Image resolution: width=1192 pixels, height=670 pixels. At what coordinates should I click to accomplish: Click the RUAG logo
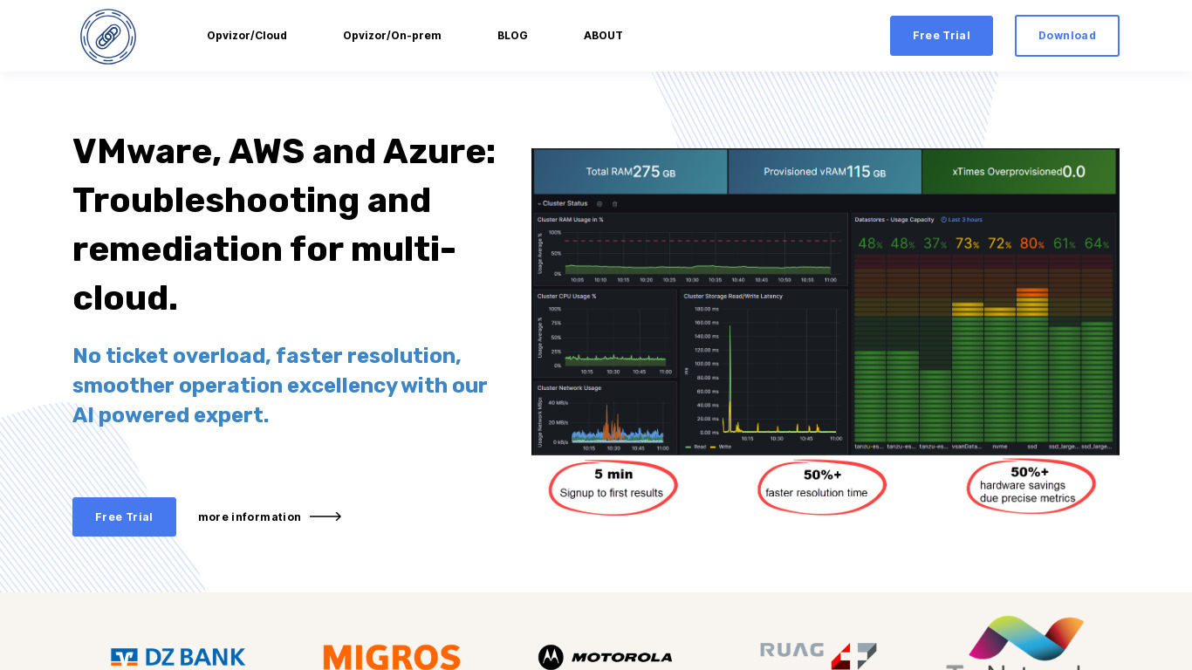[x=818, y=655]
